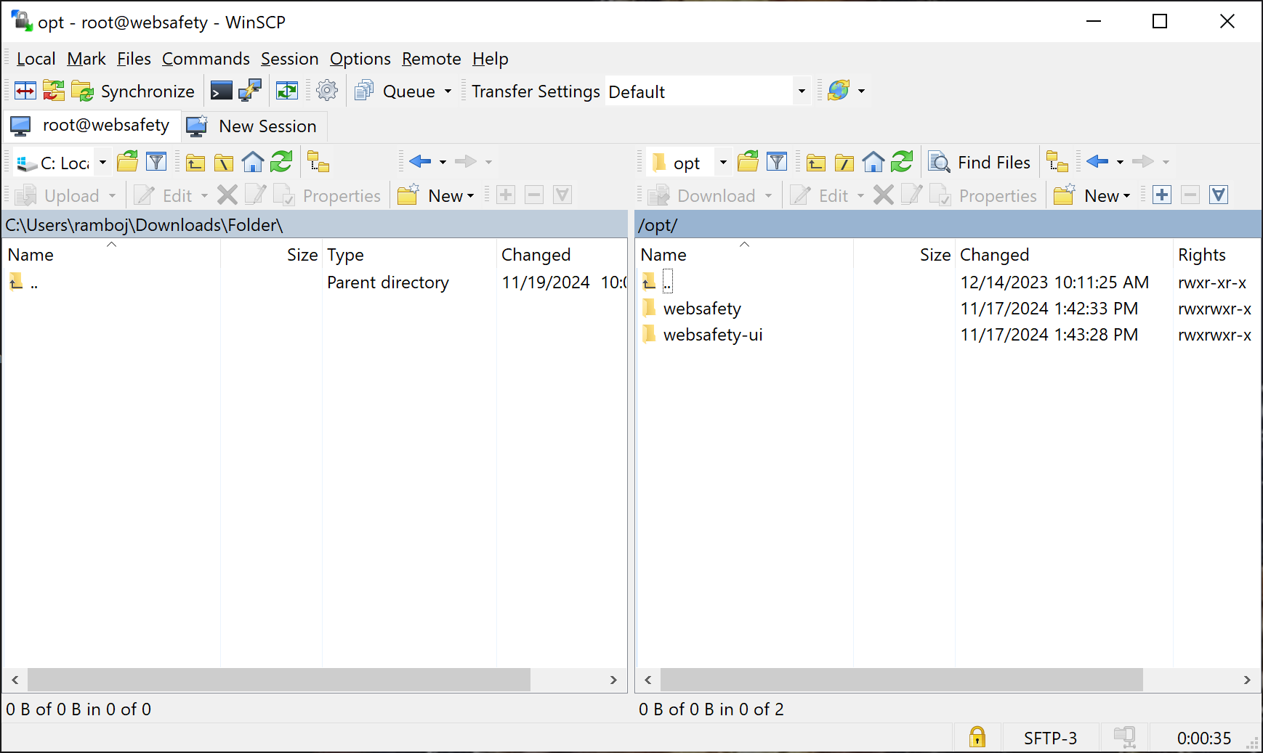Open the Local menu
The image size is (1263, 753).
pos(36,59)
